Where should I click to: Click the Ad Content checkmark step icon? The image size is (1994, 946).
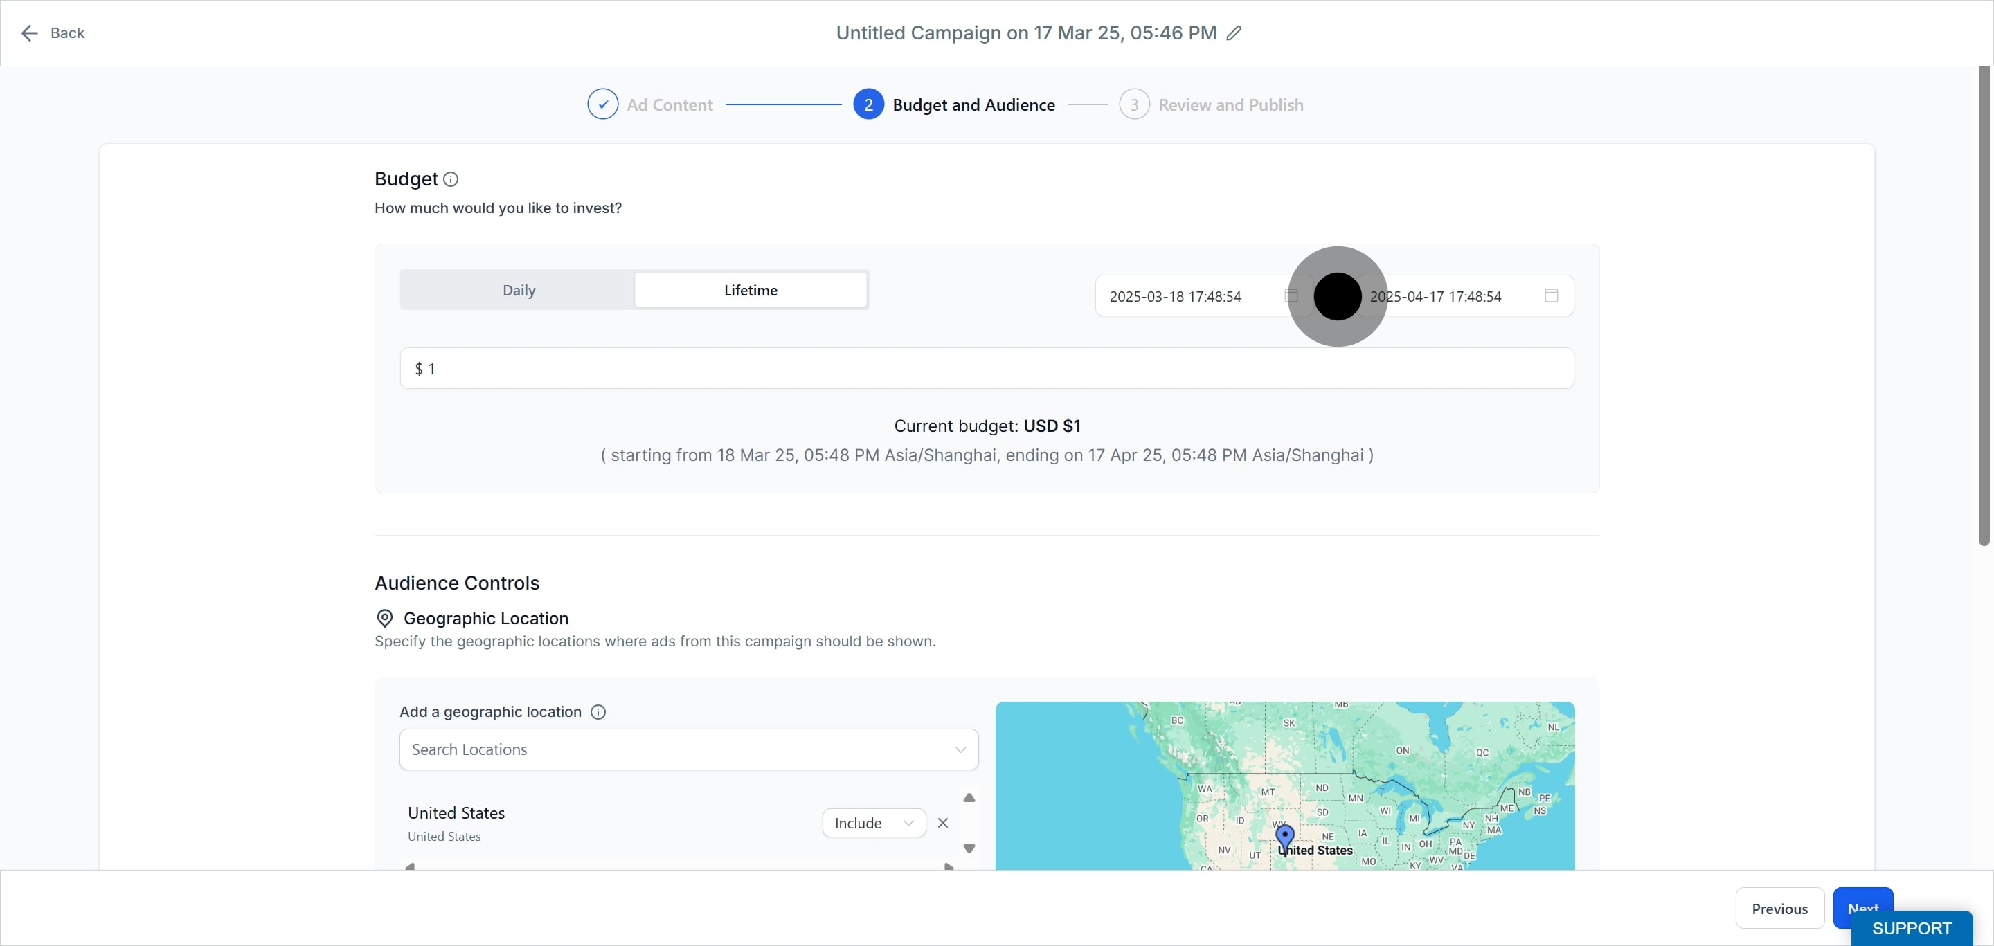pyautogui.click(x=602, y=104)
